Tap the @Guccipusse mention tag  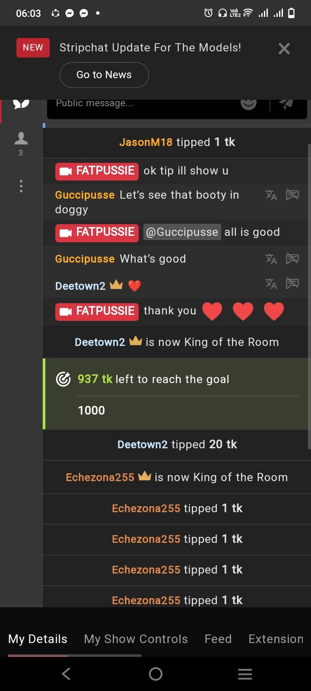182,232
